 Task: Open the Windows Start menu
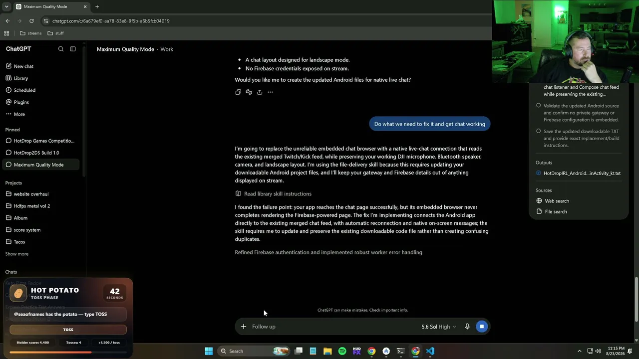coord(209,351)
